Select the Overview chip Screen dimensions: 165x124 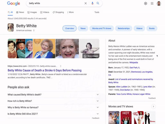tap(70, 28)
